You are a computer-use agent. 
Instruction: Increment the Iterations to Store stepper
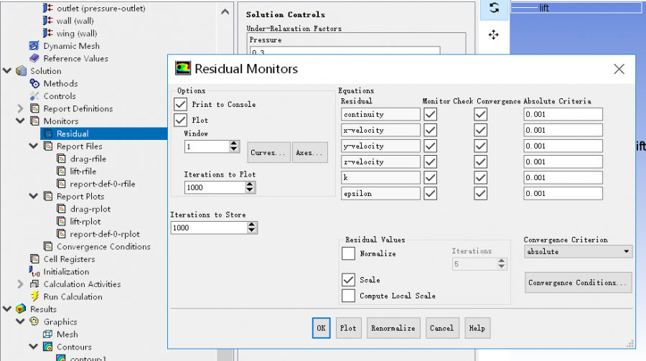[252, 225]
